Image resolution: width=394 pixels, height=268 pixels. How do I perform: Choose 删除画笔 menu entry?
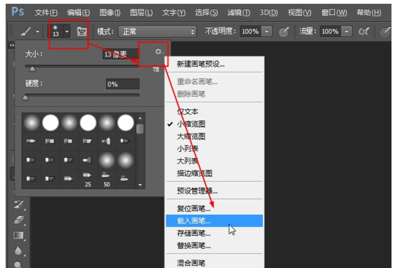coord(191,94)
